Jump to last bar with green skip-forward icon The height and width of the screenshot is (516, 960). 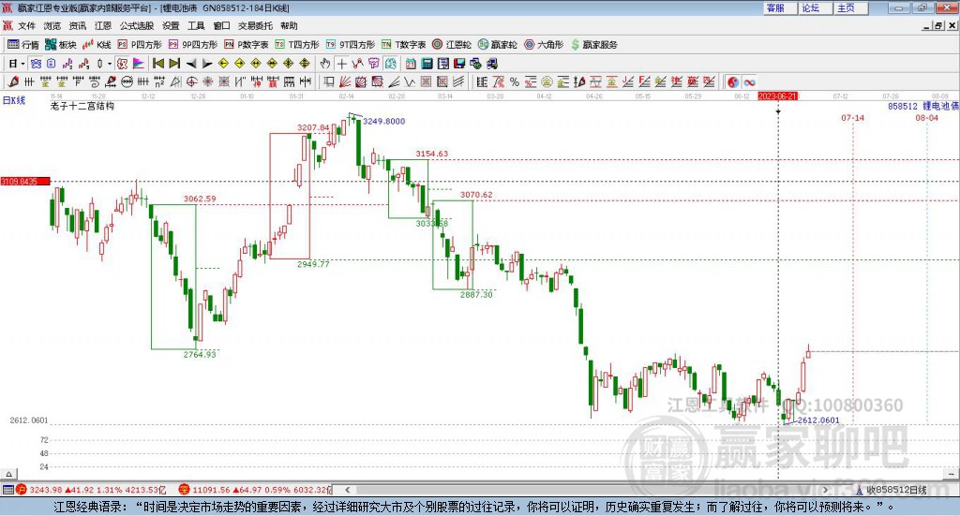tap(174, 64)
